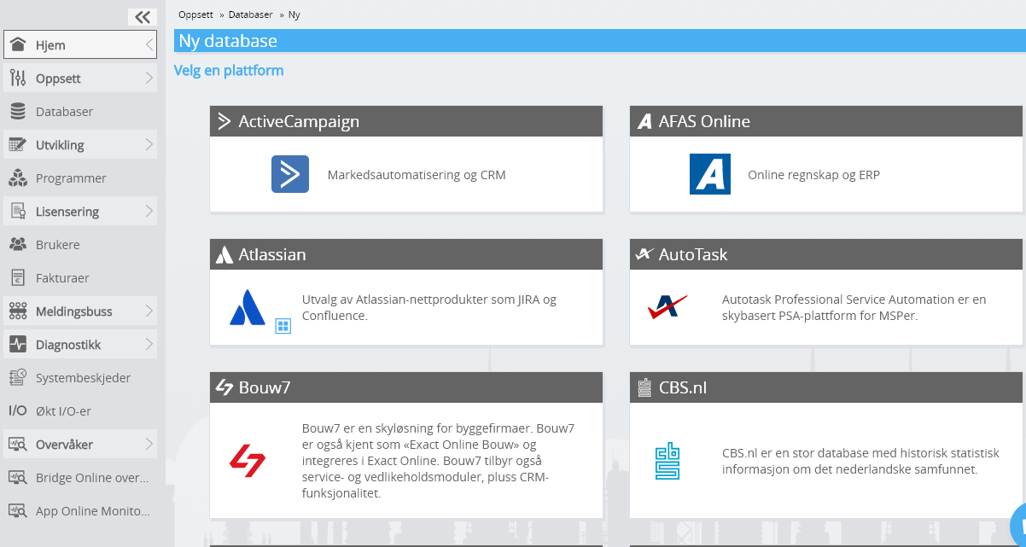This screenshot has height=547, width=1026.
Task: Expand the Utvikling menu chevron
Action: click(149, 145)
